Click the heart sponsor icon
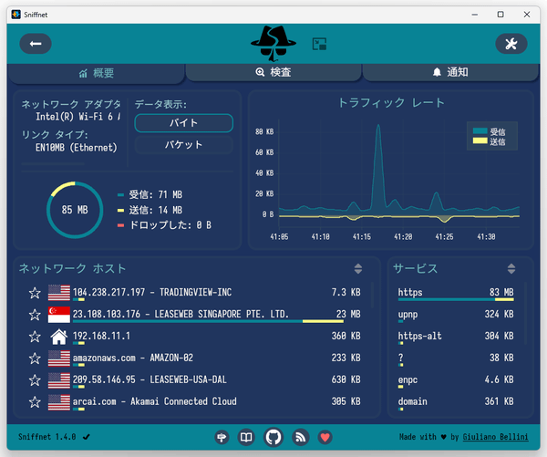The image size is (547, 457). pyautogui.click(x=325, y=437)
